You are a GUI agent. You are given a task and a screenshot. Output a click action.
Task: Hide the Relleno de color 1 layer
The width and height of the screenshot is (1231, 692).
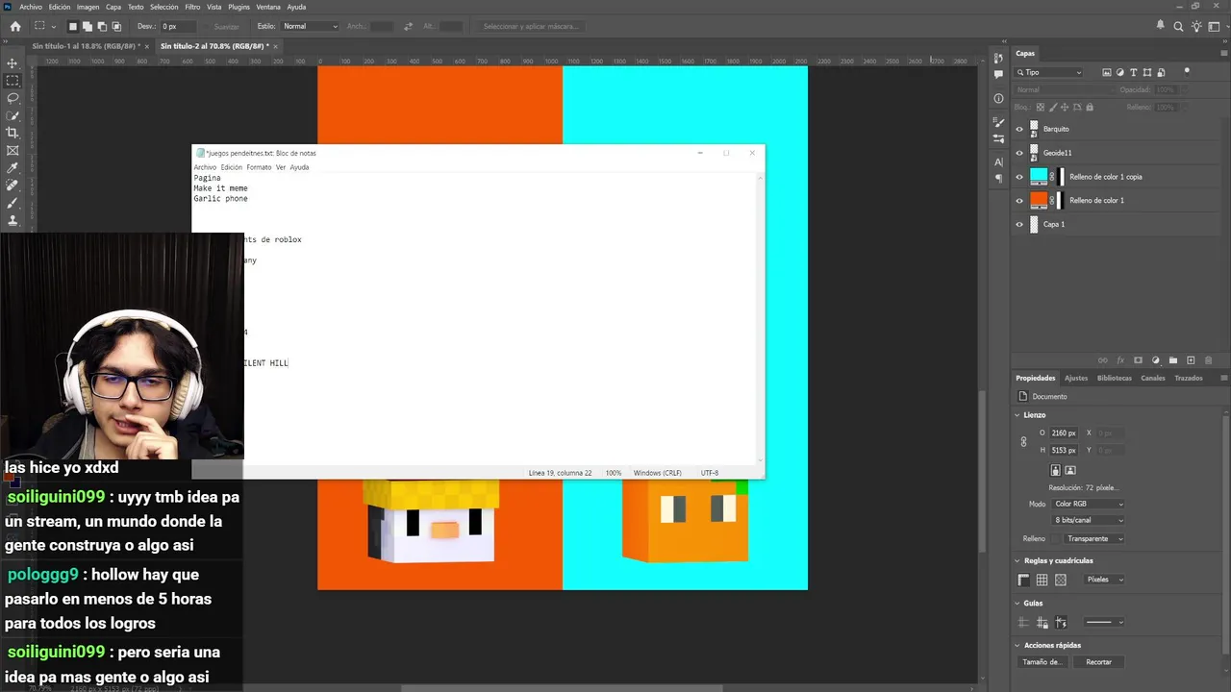[x=1019, y=201]
